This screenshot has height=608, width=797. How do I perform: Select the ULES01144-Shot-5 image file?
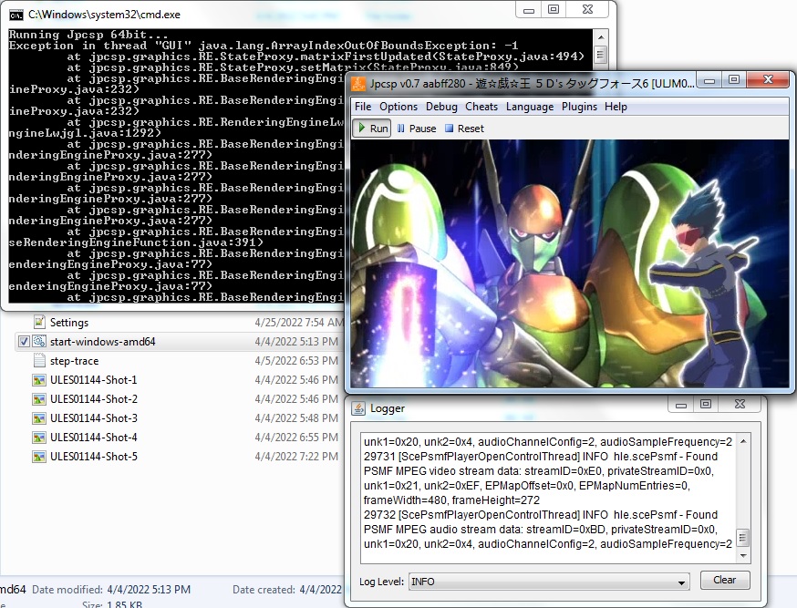tap(93, 457)
